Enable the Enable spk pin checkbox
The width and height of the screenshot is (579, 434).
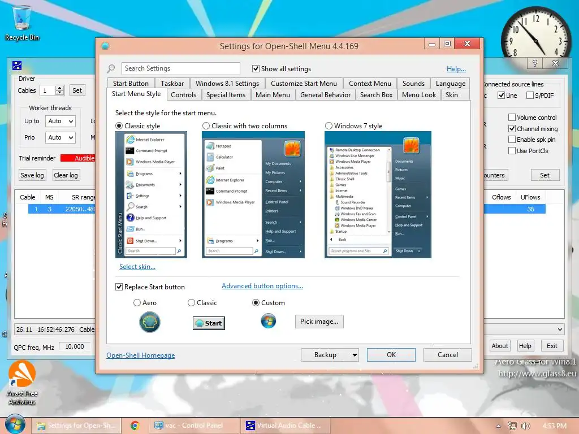pyautogui.click(x=512, y=140)
